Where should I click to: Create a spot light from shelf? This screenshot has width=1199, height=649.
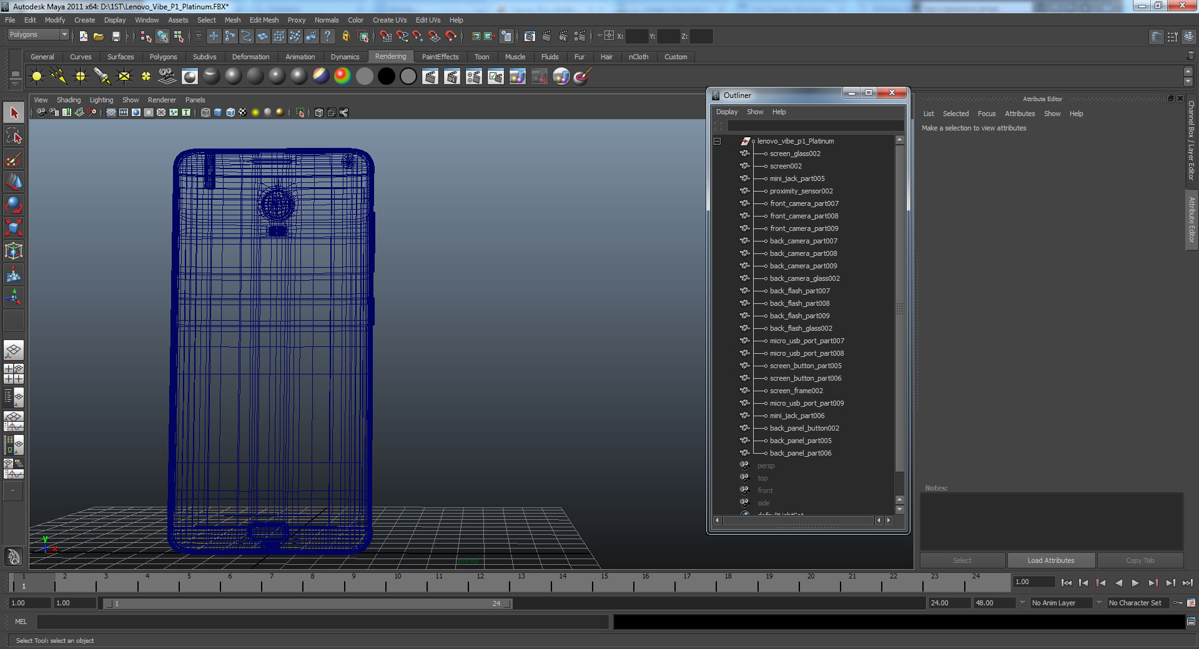point(102,76)
